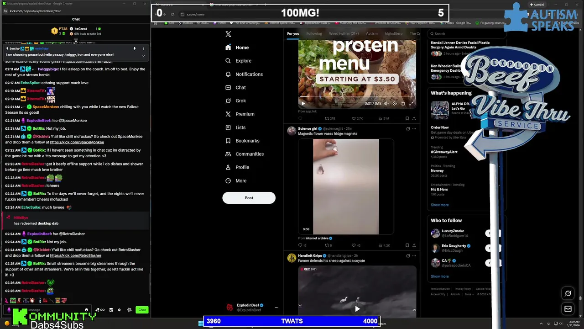Viewport: 584px width, 329px height.
Task: Expand protein menu video to fullscreen
Action: [x=411, y=104]
